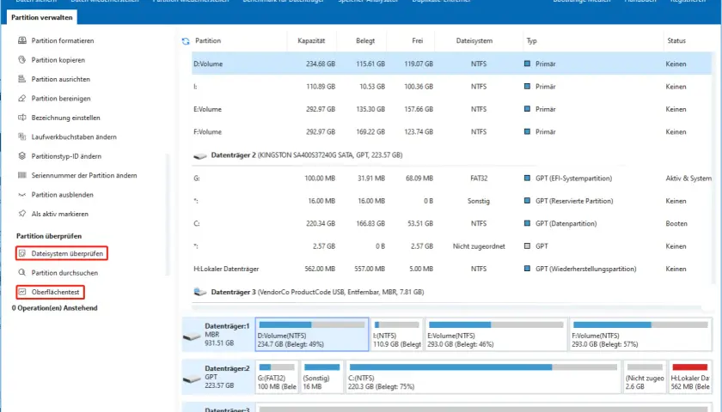Click the Datenträger 2 KINGSTON header row
This screenshot has width=722, height=412.
(452, 155)
